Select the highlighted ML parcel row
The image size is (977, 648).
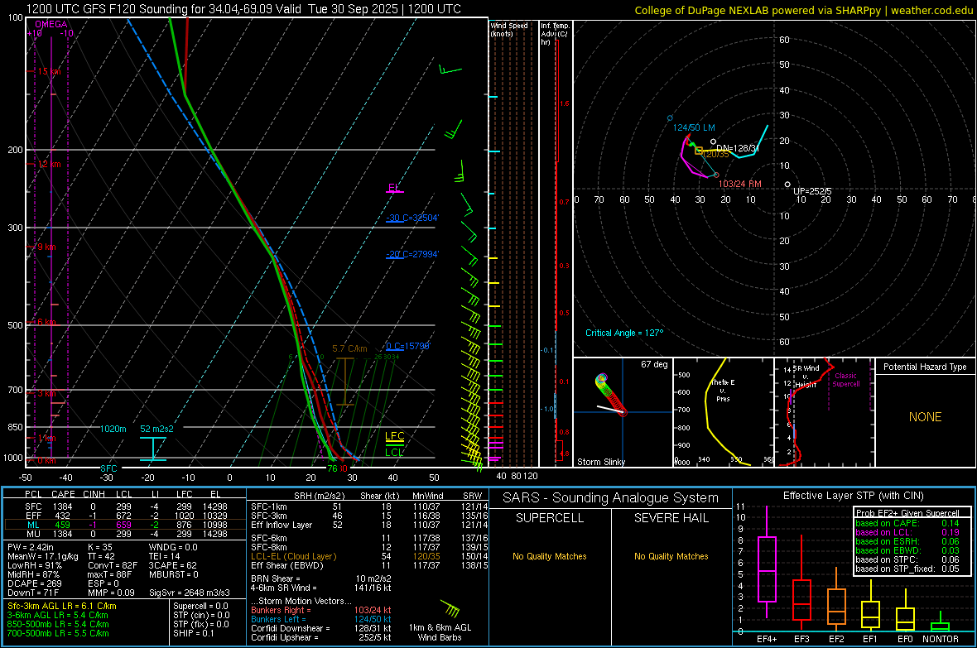[x=126, y=525]
